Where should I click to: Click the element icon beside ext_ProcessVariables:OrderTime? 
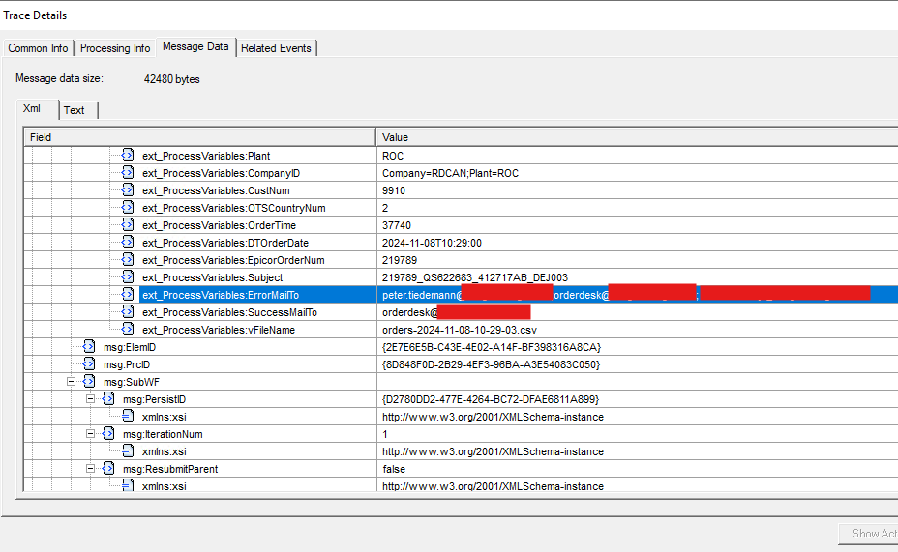point(128,225)
